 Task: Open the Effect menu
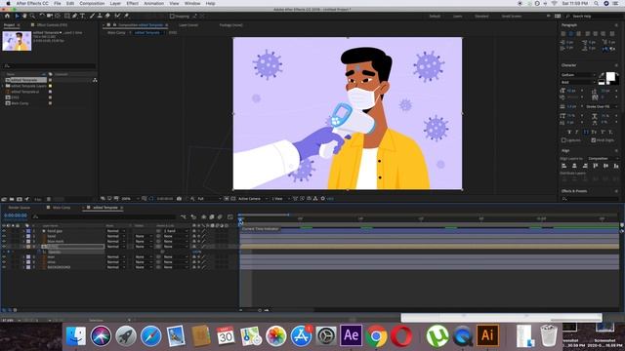[x=133, y=3]
